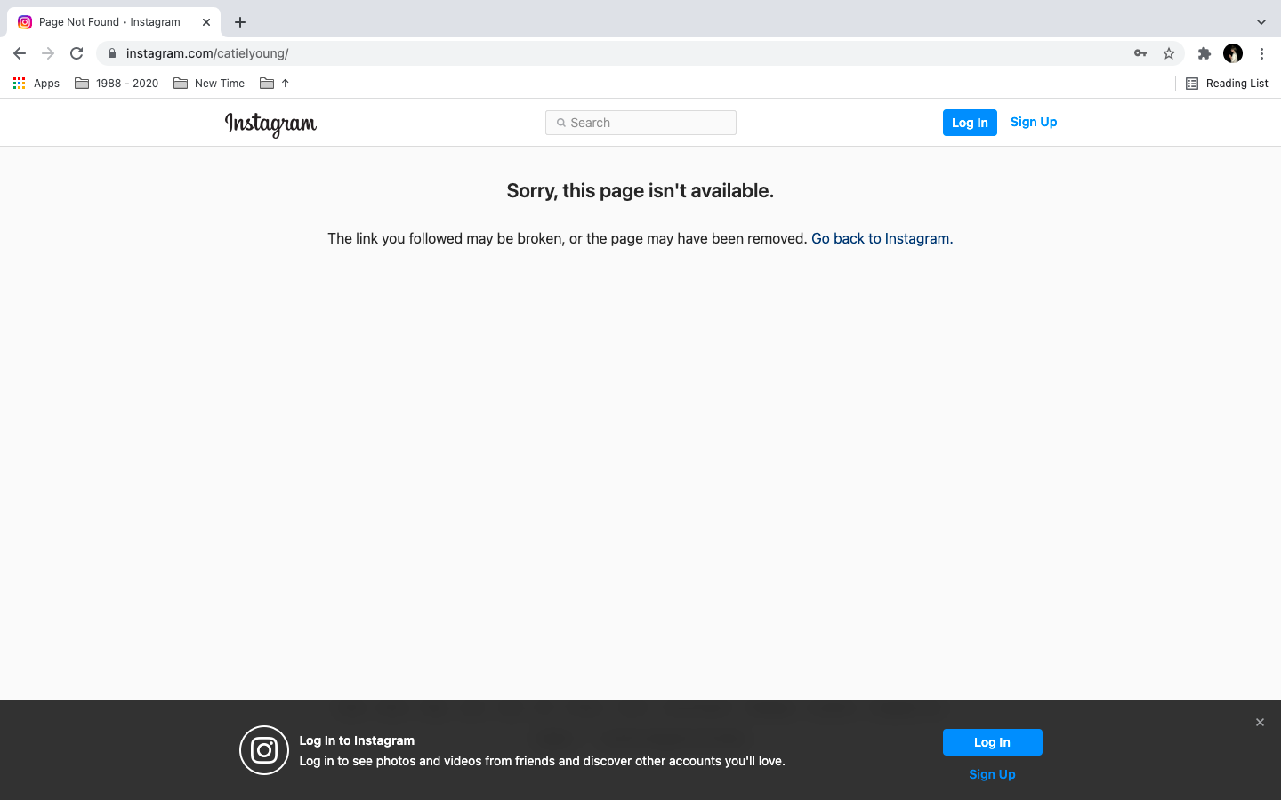Open the Reading List panel
Image resolution: width=1281 pixels, height=800 pixels.
click(1227, 84)
